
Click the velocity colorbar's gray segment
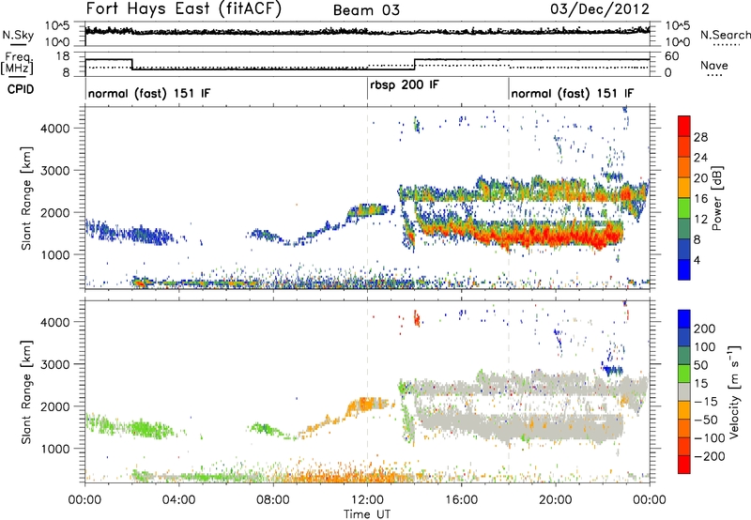684,392
